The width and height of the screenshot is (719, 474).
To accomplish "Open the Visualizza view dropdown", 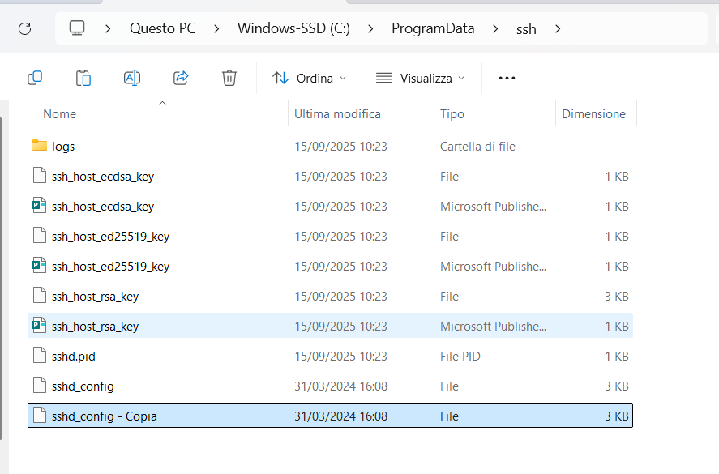I will (421, 78).
